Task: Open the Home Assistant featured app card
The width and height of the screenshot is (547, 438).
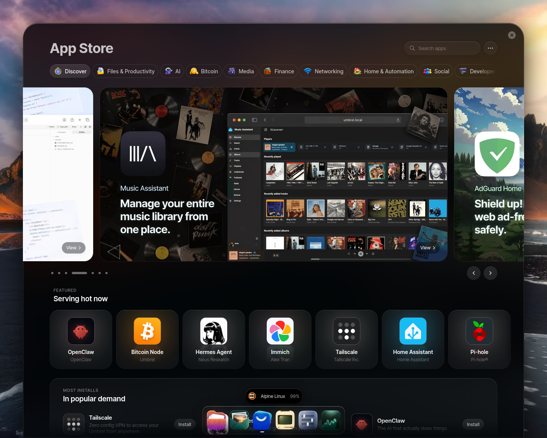Action: click(x=413, y=339)
